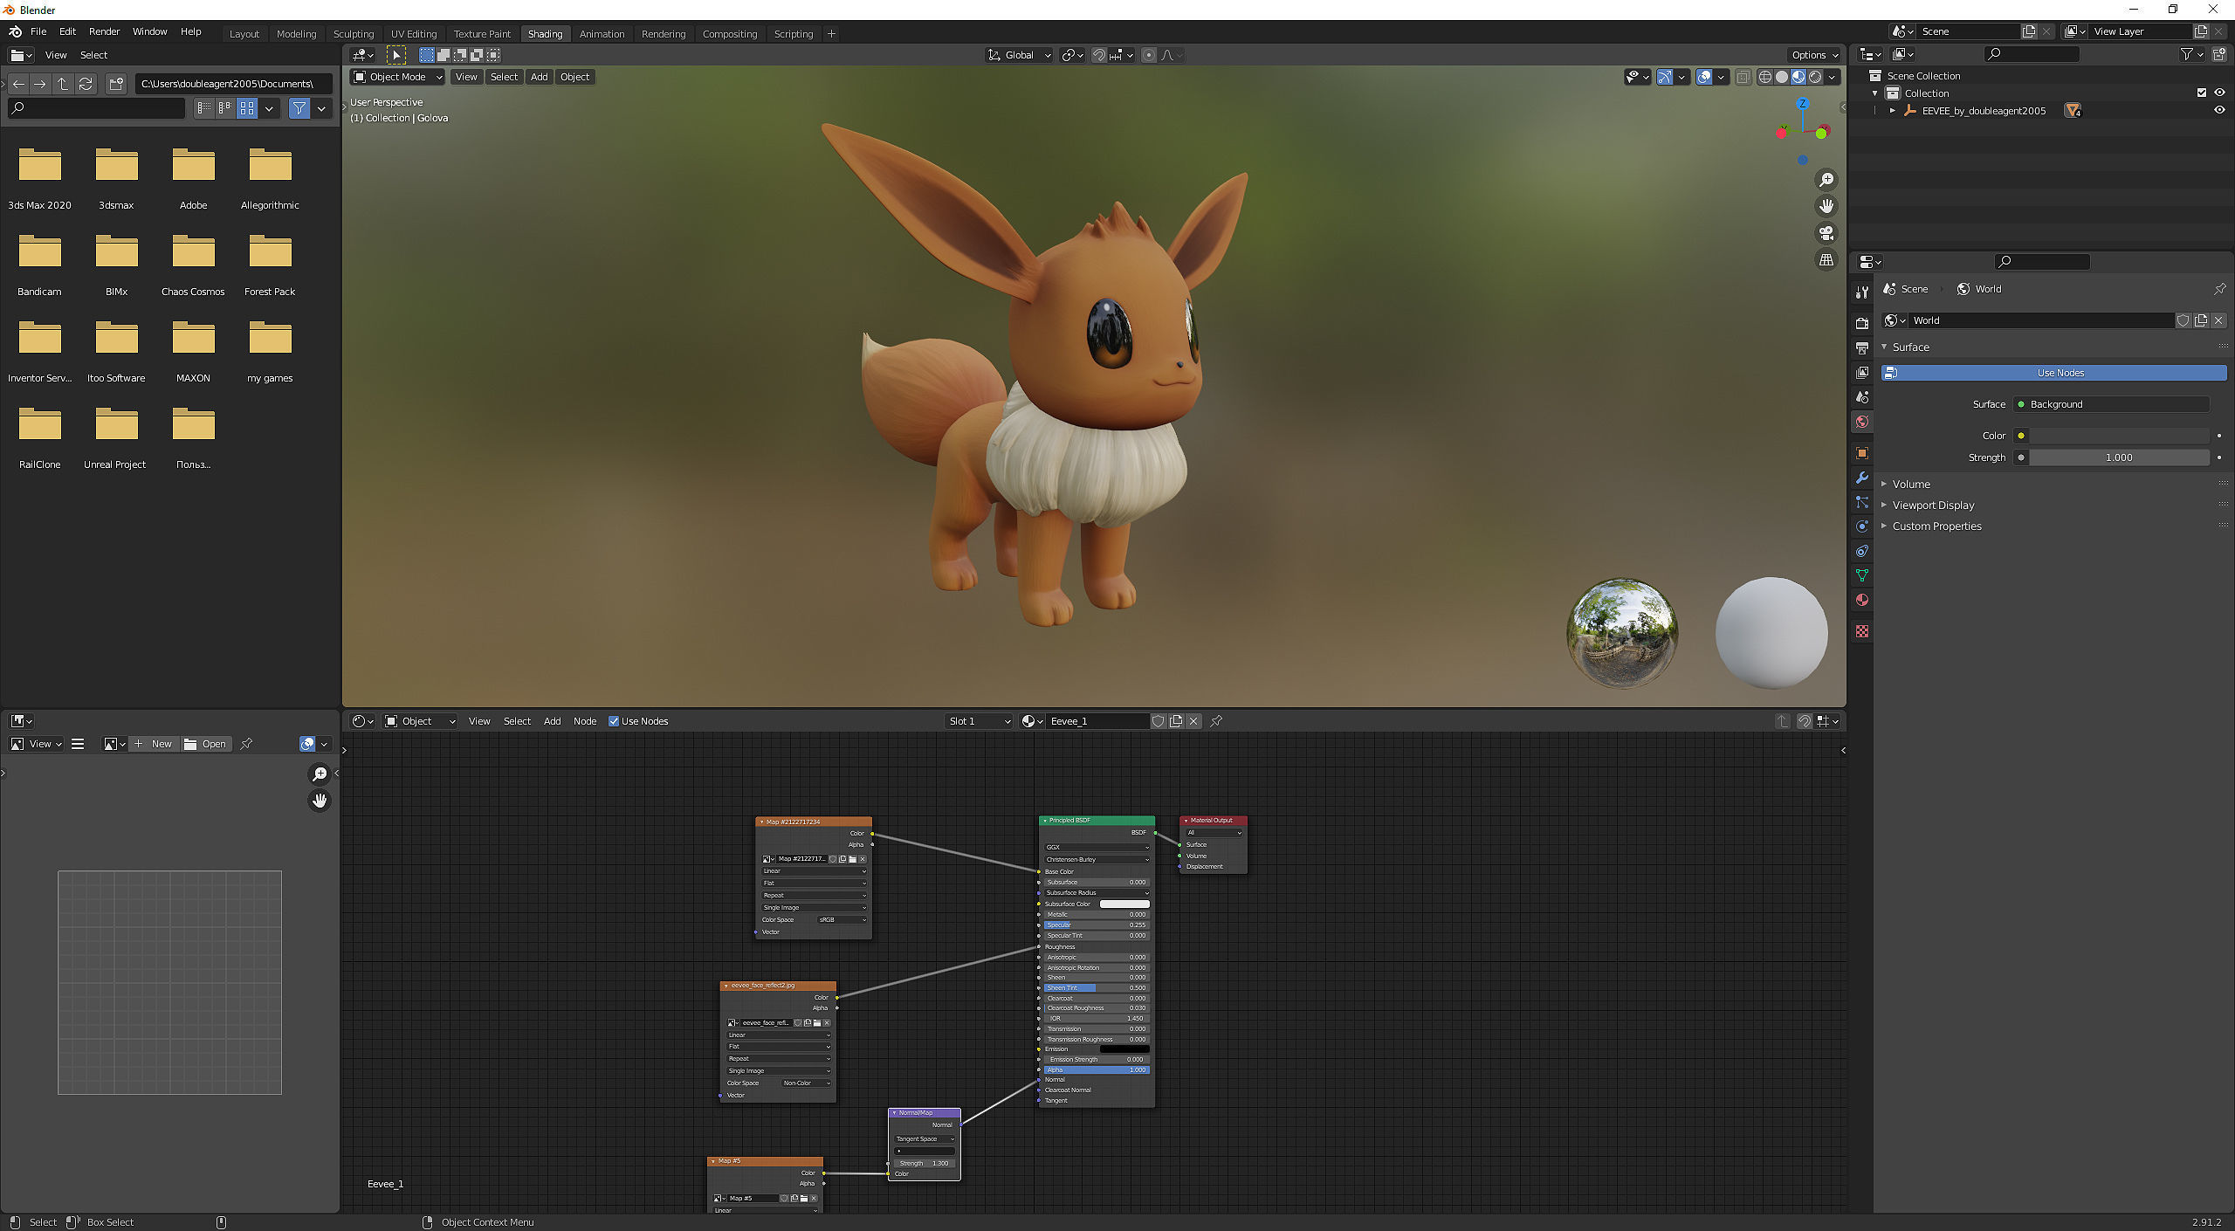Open the Material properties tab

(1862, 600)
